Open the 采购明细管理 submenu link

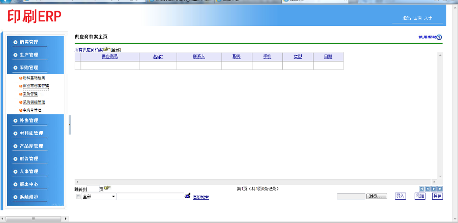click(34, 102)
